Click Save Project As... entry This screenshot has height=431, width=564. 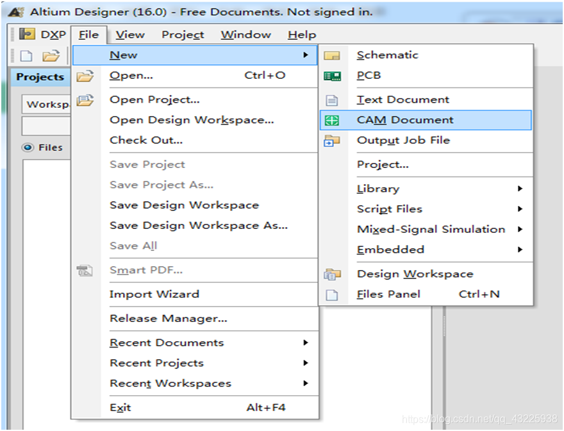[195, 185]
